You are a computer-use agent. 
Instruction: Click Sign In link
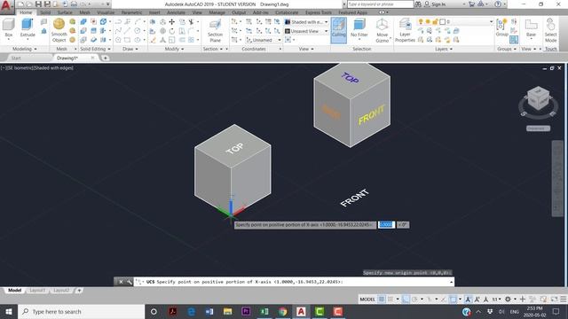click(x=438, y=4)
